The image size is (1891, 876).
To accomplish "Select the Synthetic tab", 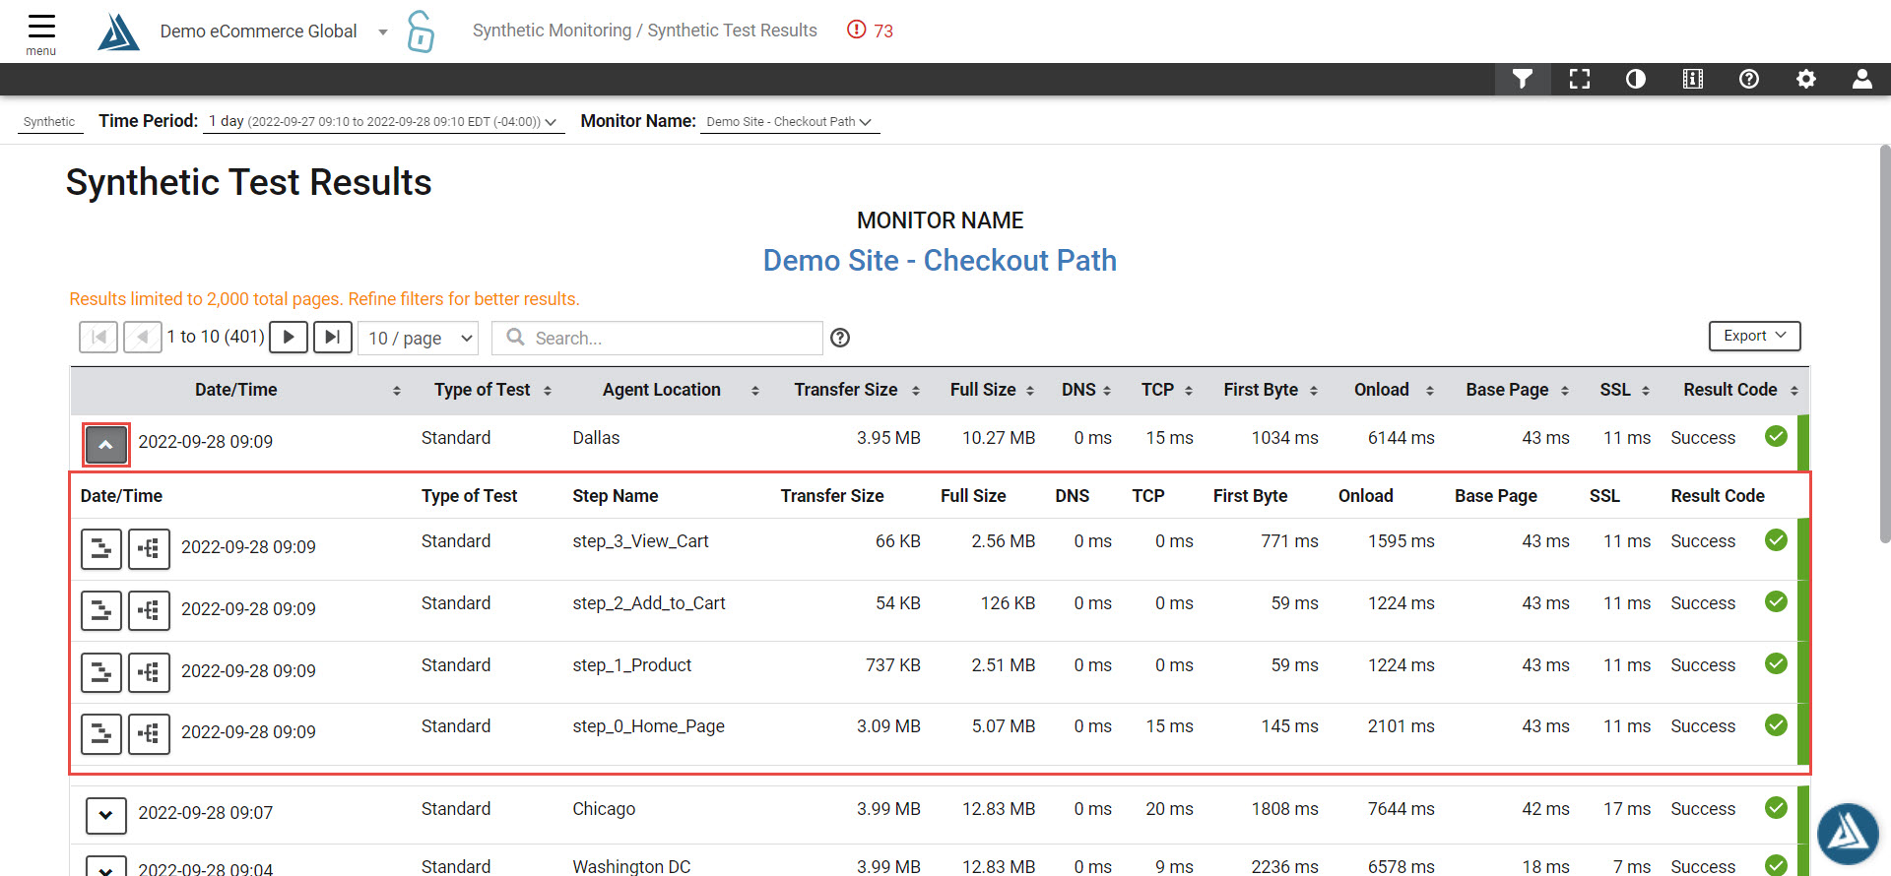I will click(x=49, y=122).
